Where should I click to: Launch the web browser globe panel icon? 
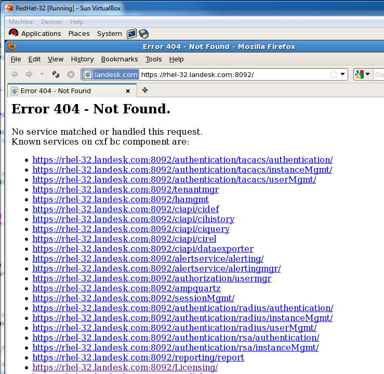coord(143,34)
